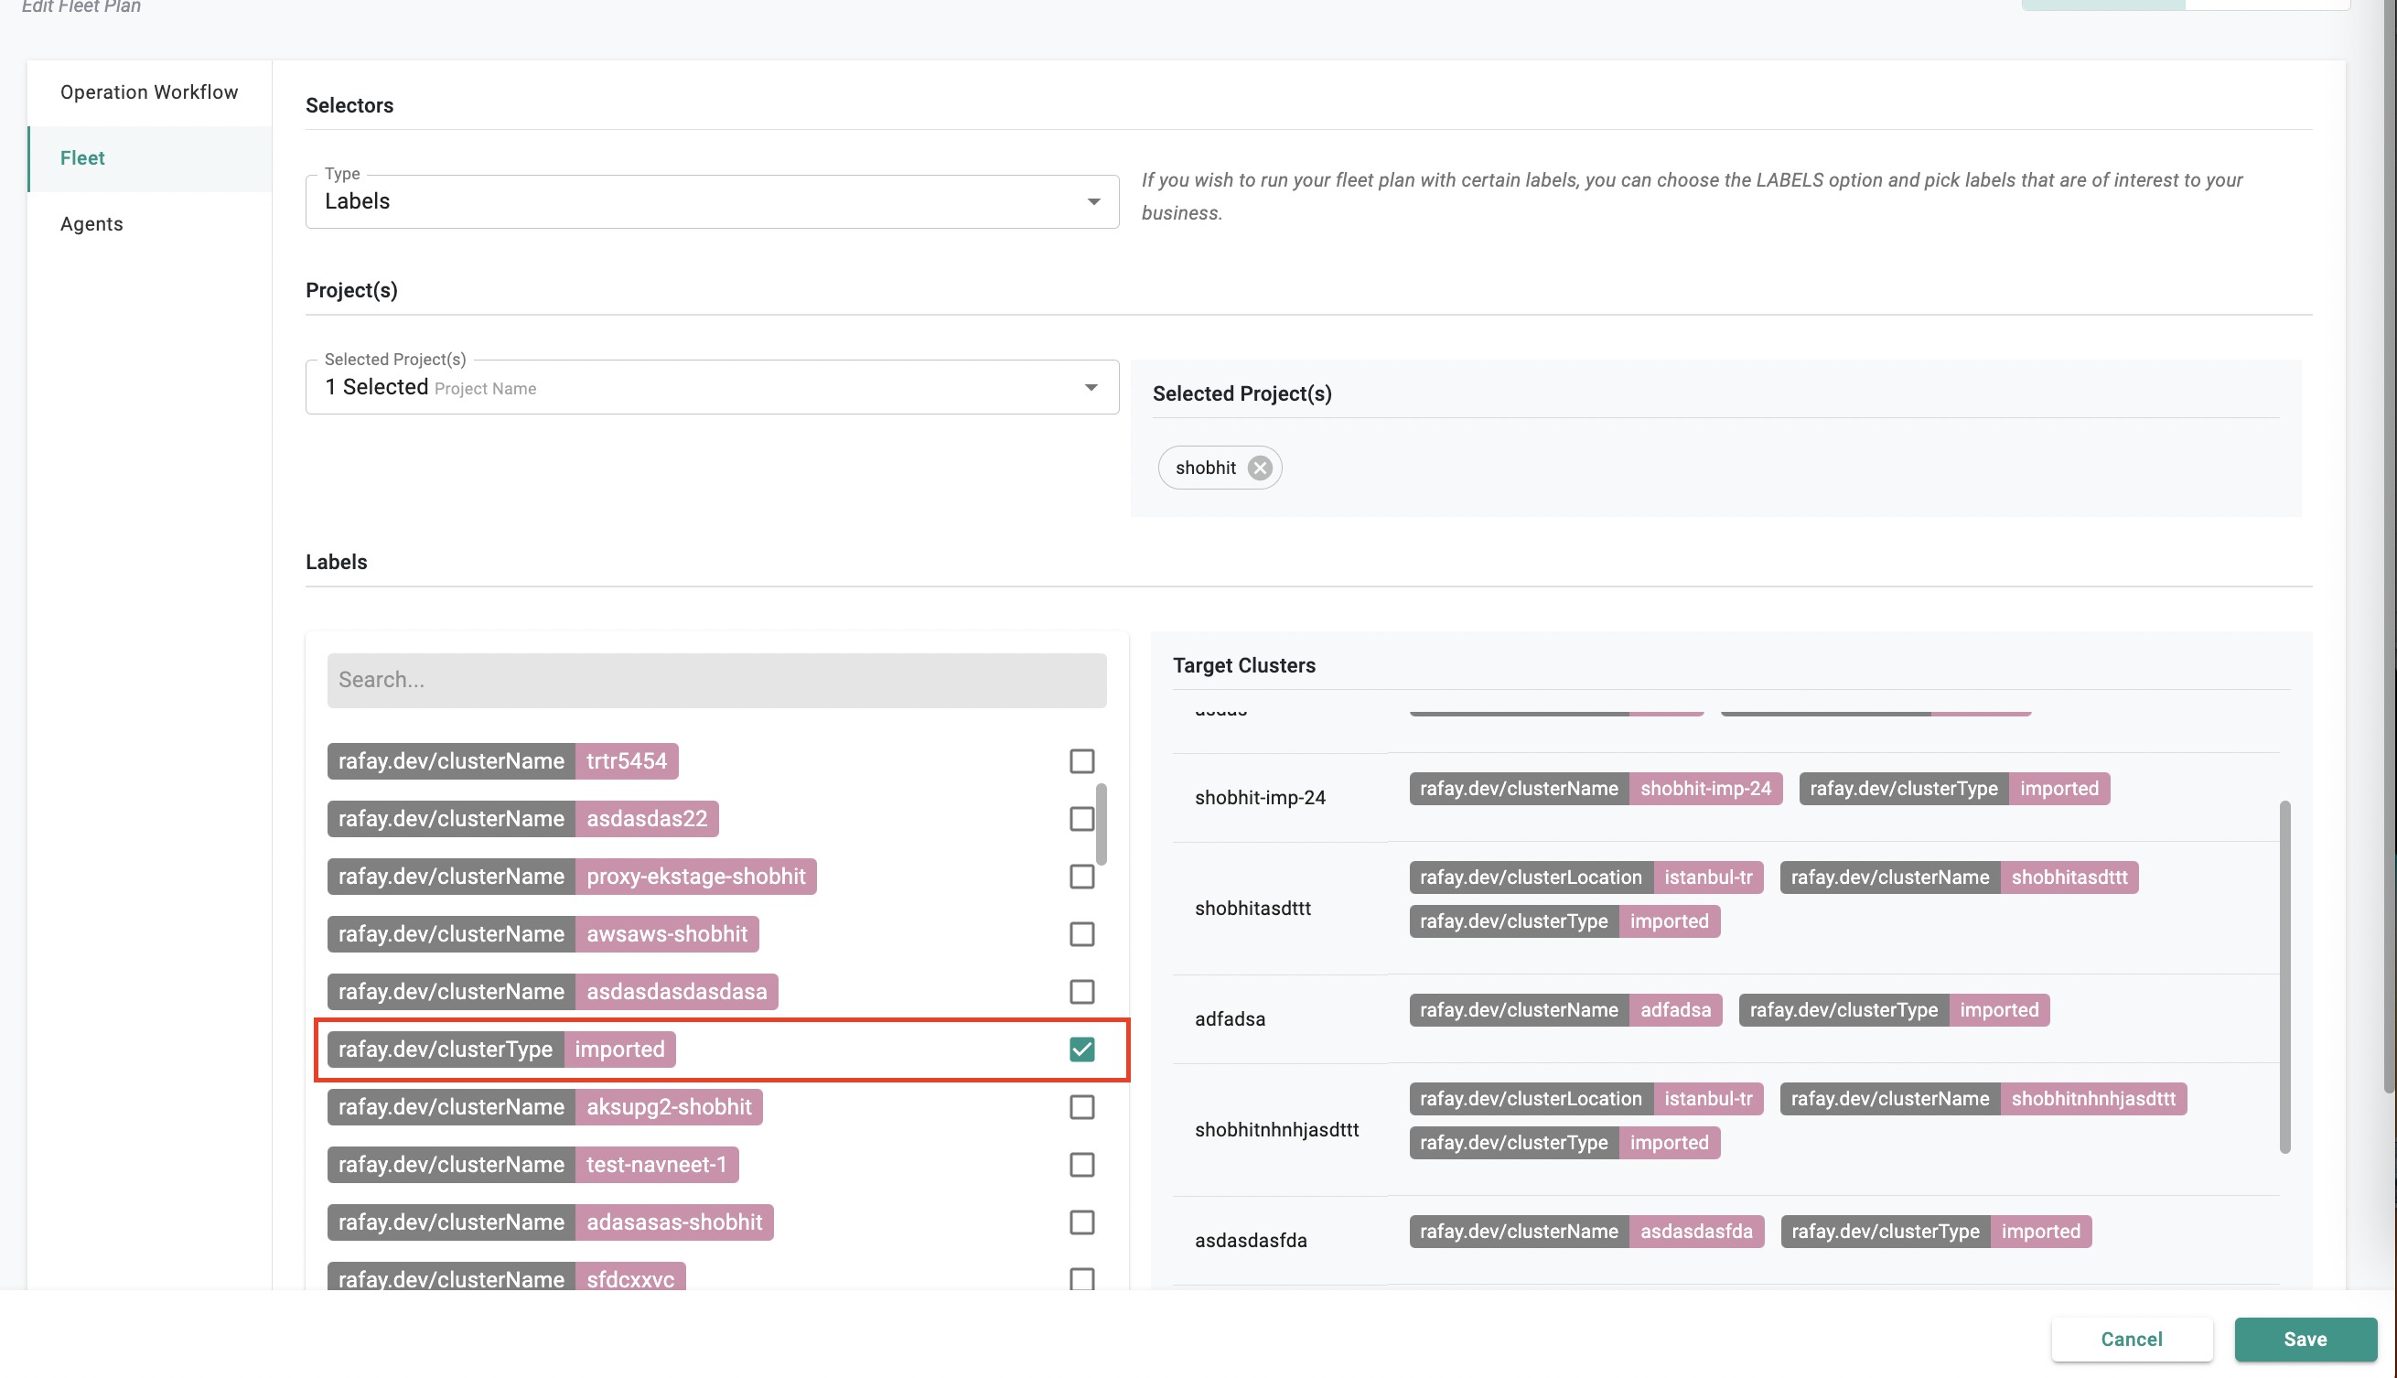The image size is (2397, 1378).
Task: Open the Agents section
Action: point(149,223)
